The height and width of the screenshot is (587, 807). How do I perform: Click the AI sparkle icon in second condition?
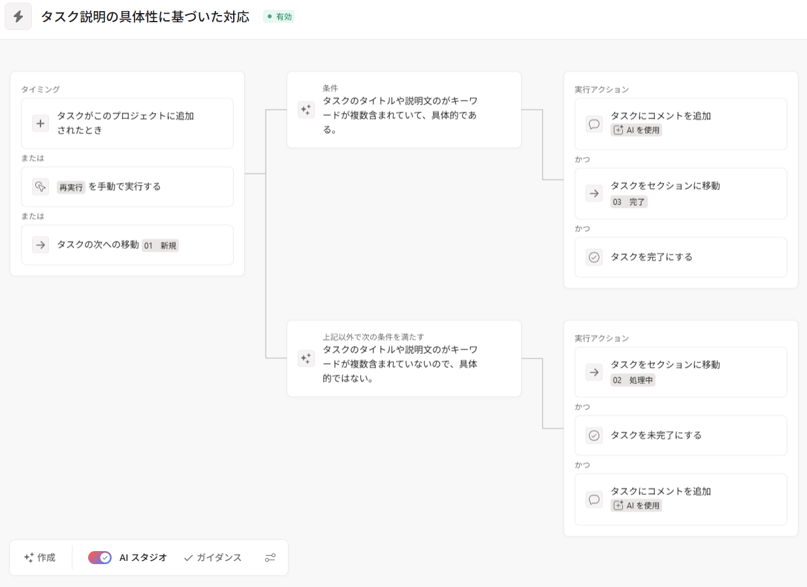tap(306, 358)
